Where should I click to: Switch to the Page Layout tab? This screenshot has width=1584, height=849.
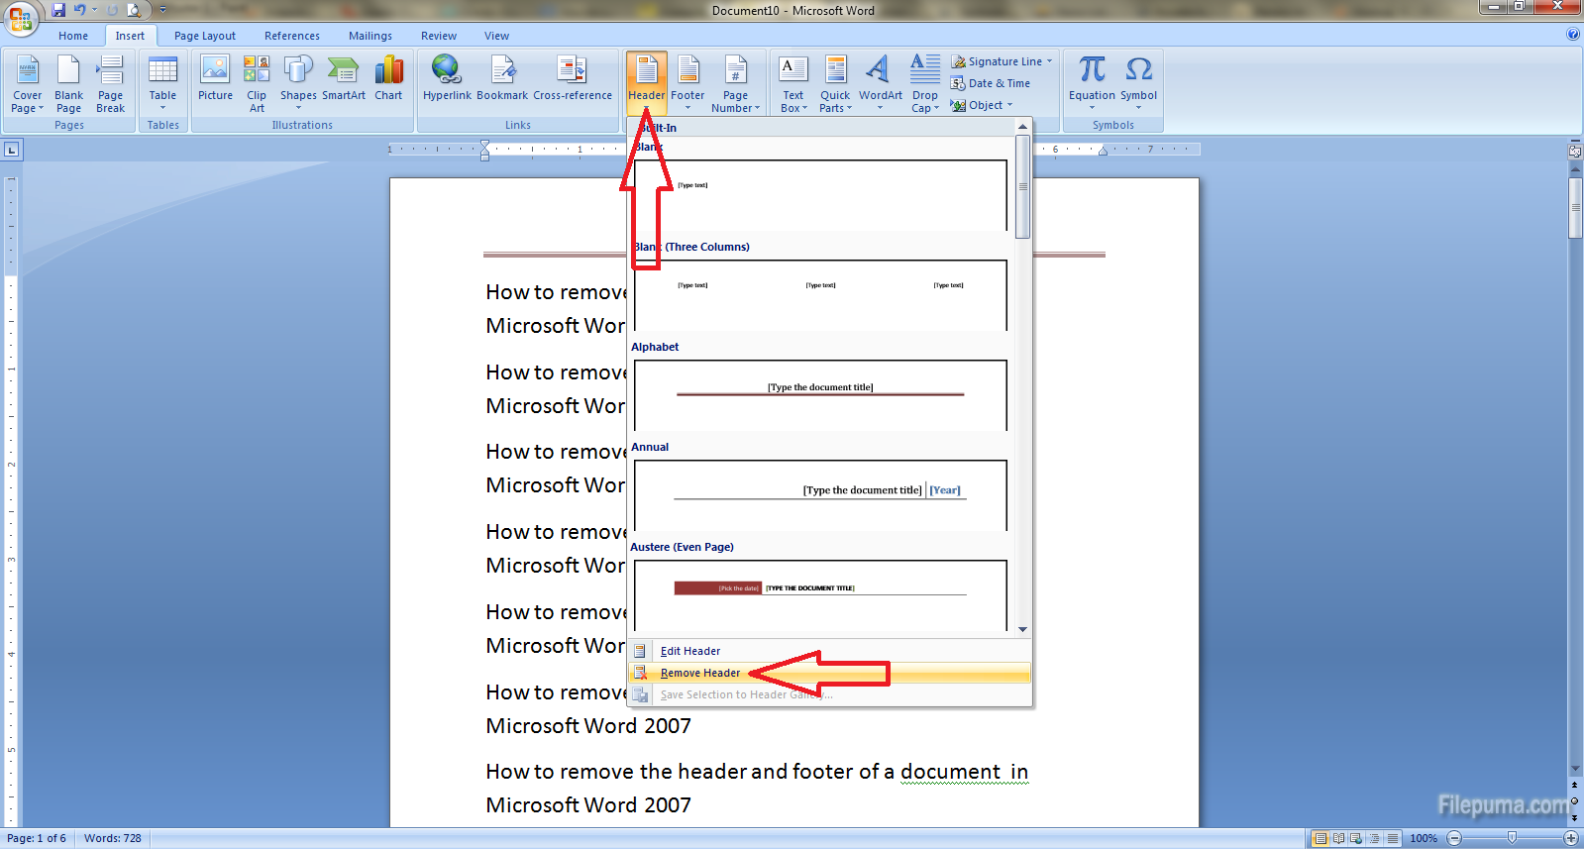coord(205,36)
